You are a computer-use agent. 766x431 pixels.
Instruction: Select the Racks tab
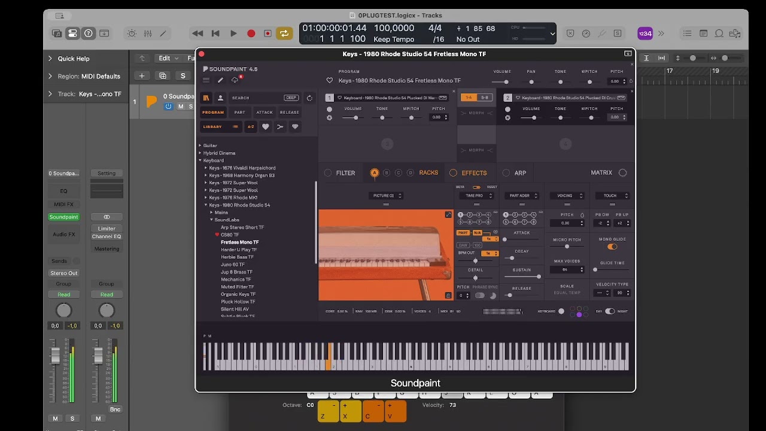(428, 173)
